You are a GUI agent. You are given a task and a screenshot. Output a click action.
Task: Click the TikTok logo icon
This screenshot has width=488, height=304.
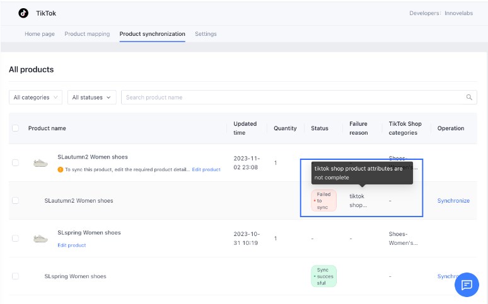click(23, 13)
